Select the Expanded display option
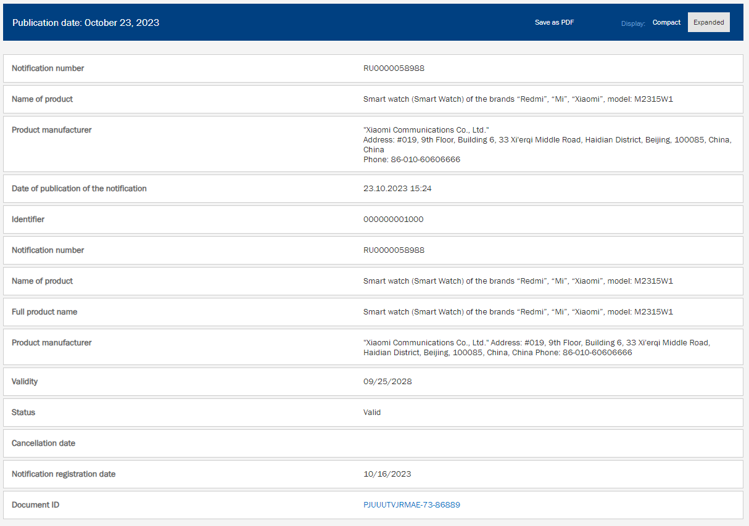 708,22
